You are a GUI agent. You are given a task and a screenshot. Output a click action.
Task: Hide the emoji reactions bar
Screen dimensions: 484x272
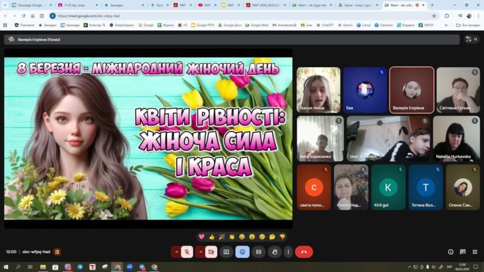click(x=243, y=251)
